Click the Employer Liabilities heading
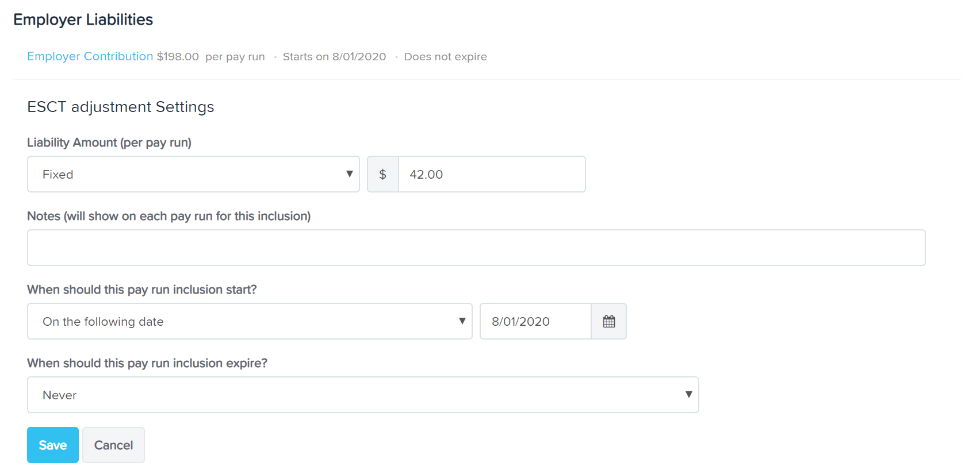The width and height of the screenshot is (961, 474). tap(83, 20)
